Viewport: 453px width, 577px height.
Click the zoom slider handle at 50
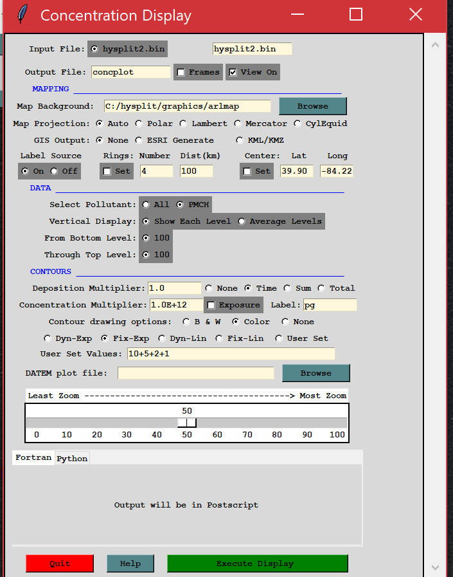pos(187,423)
